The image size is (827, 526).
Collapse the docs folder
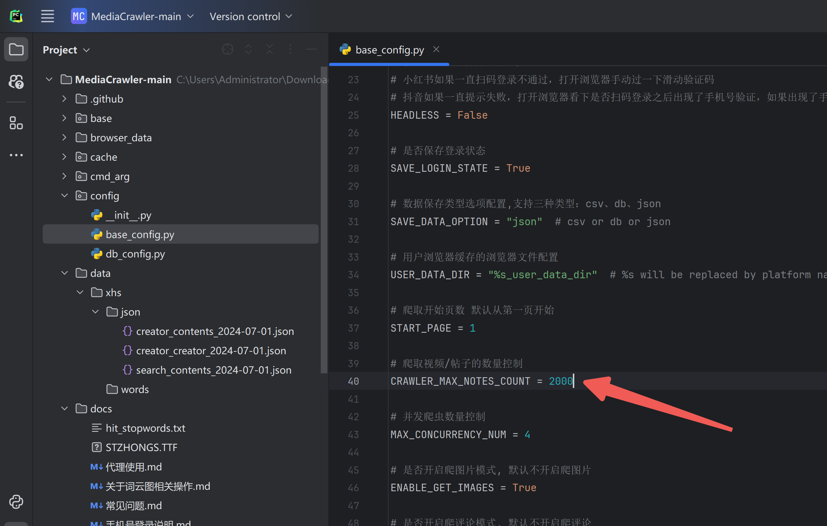point(65,408)
